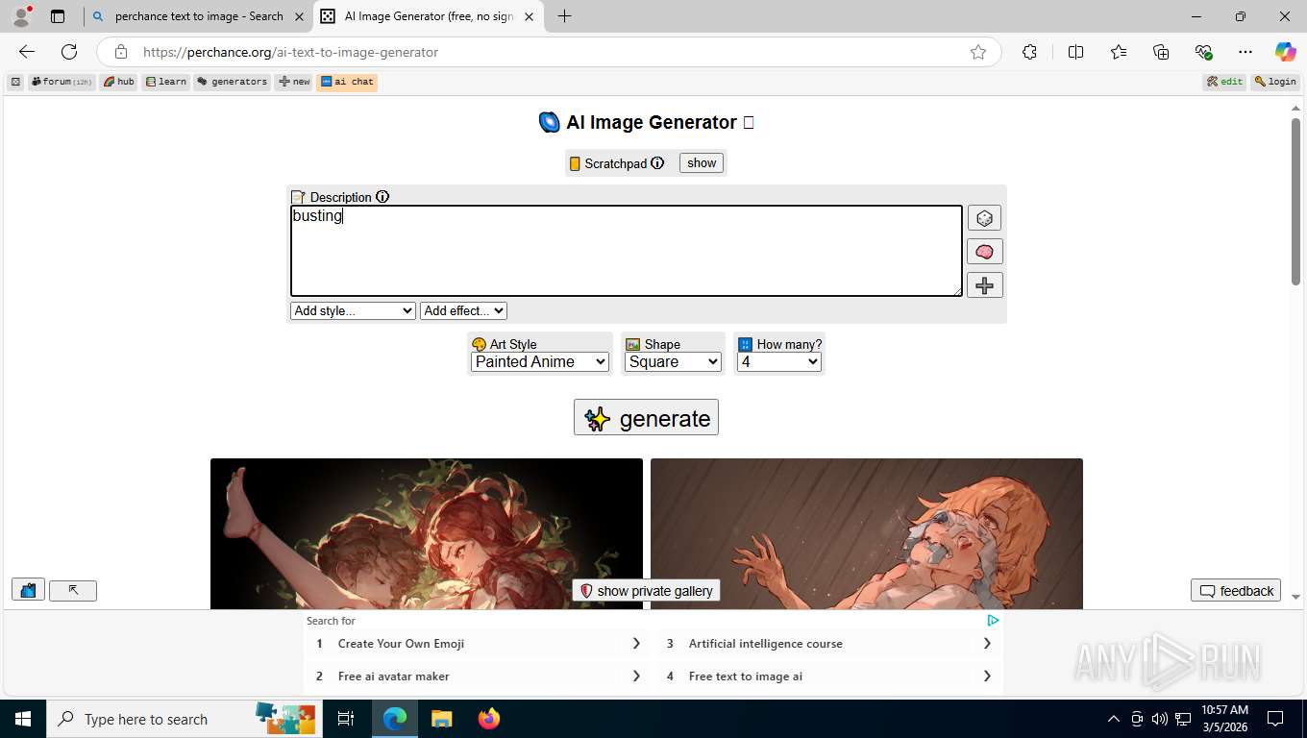Open a new browser tab

click(564, 16)
